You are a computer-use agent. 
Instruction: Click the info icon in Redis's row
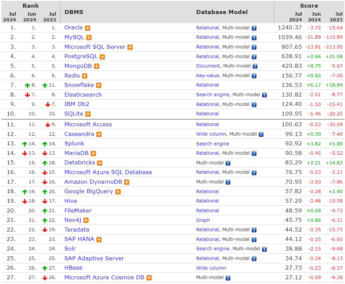[254, 76]
